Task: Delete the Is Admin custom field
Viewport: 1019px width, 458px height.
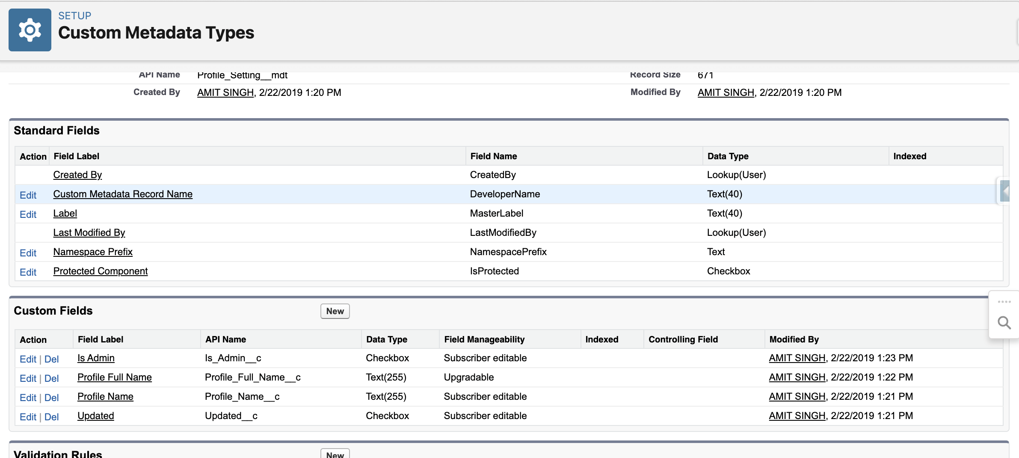Action: coord(51,359)
